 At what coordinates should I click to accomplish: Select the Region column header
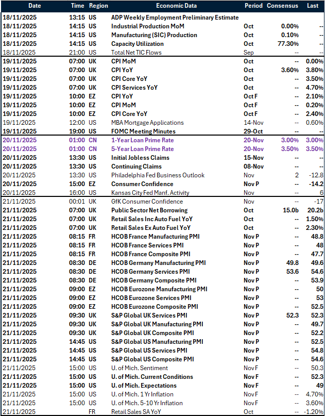pos(98,6)
